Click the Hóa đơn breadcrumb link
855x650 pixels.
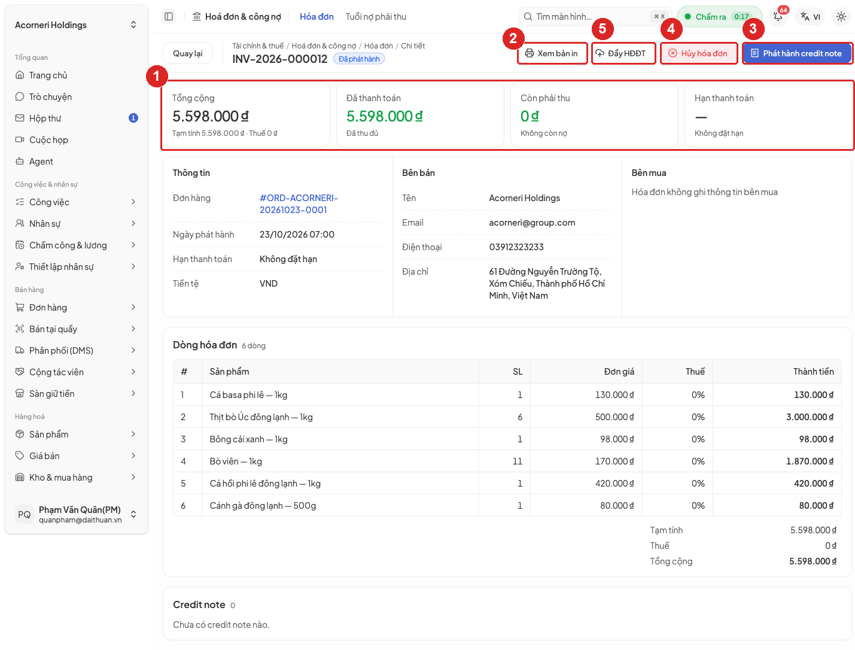tap(379, 46)
